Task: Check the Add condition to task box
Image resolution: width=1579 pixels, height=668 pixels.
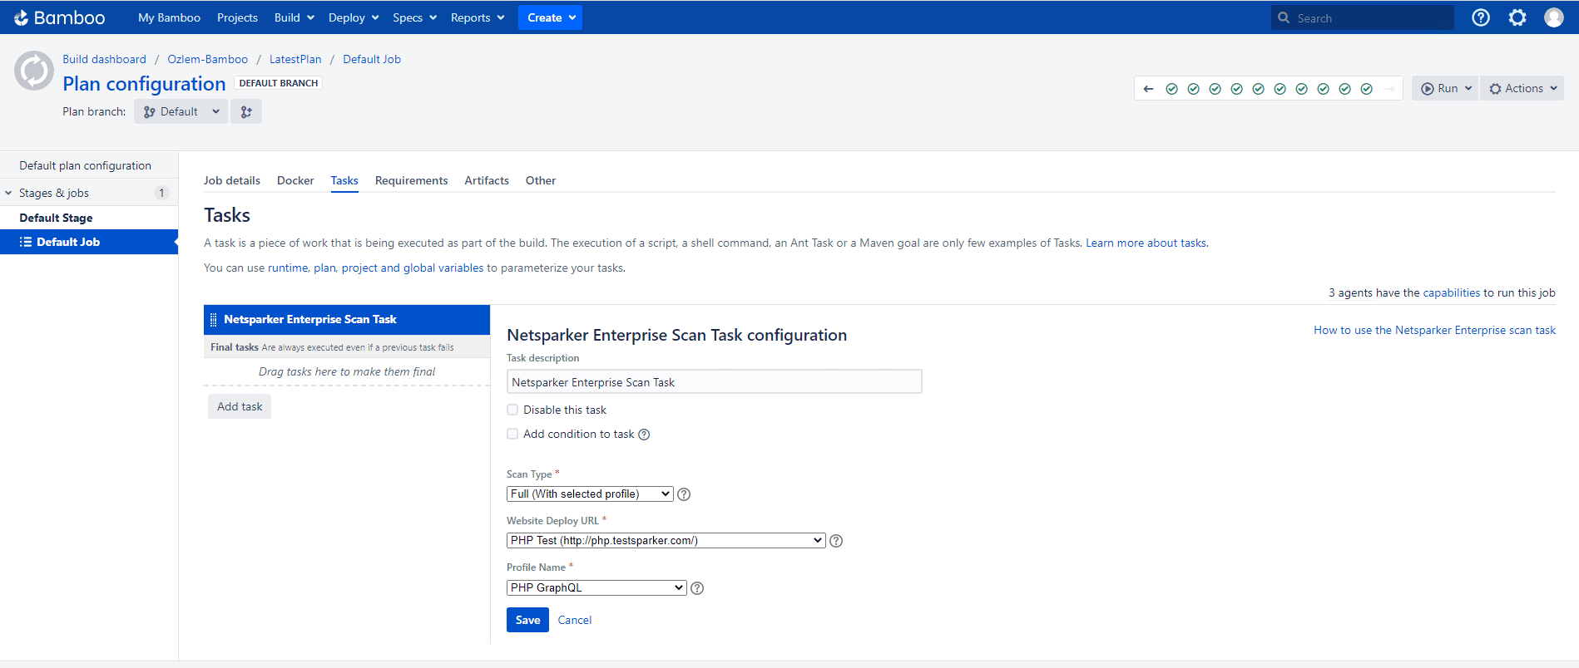Action: 512,434
